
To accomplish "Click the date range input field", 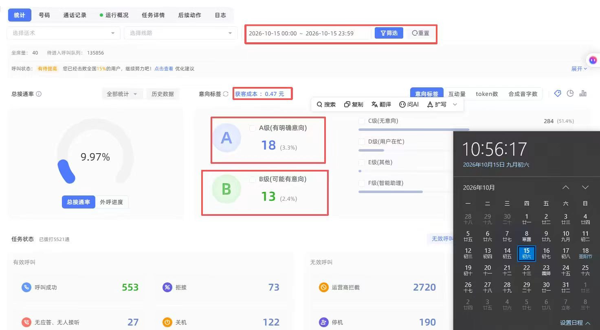I will click(x=308, y=33).
